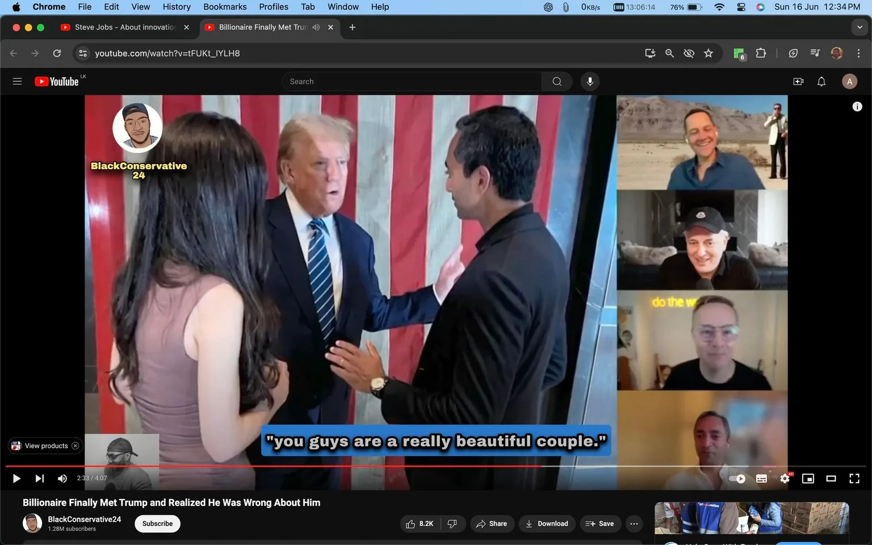Open the Bookmarks menu
Viewport: 872px width, 545px height.
coord(225,7)
